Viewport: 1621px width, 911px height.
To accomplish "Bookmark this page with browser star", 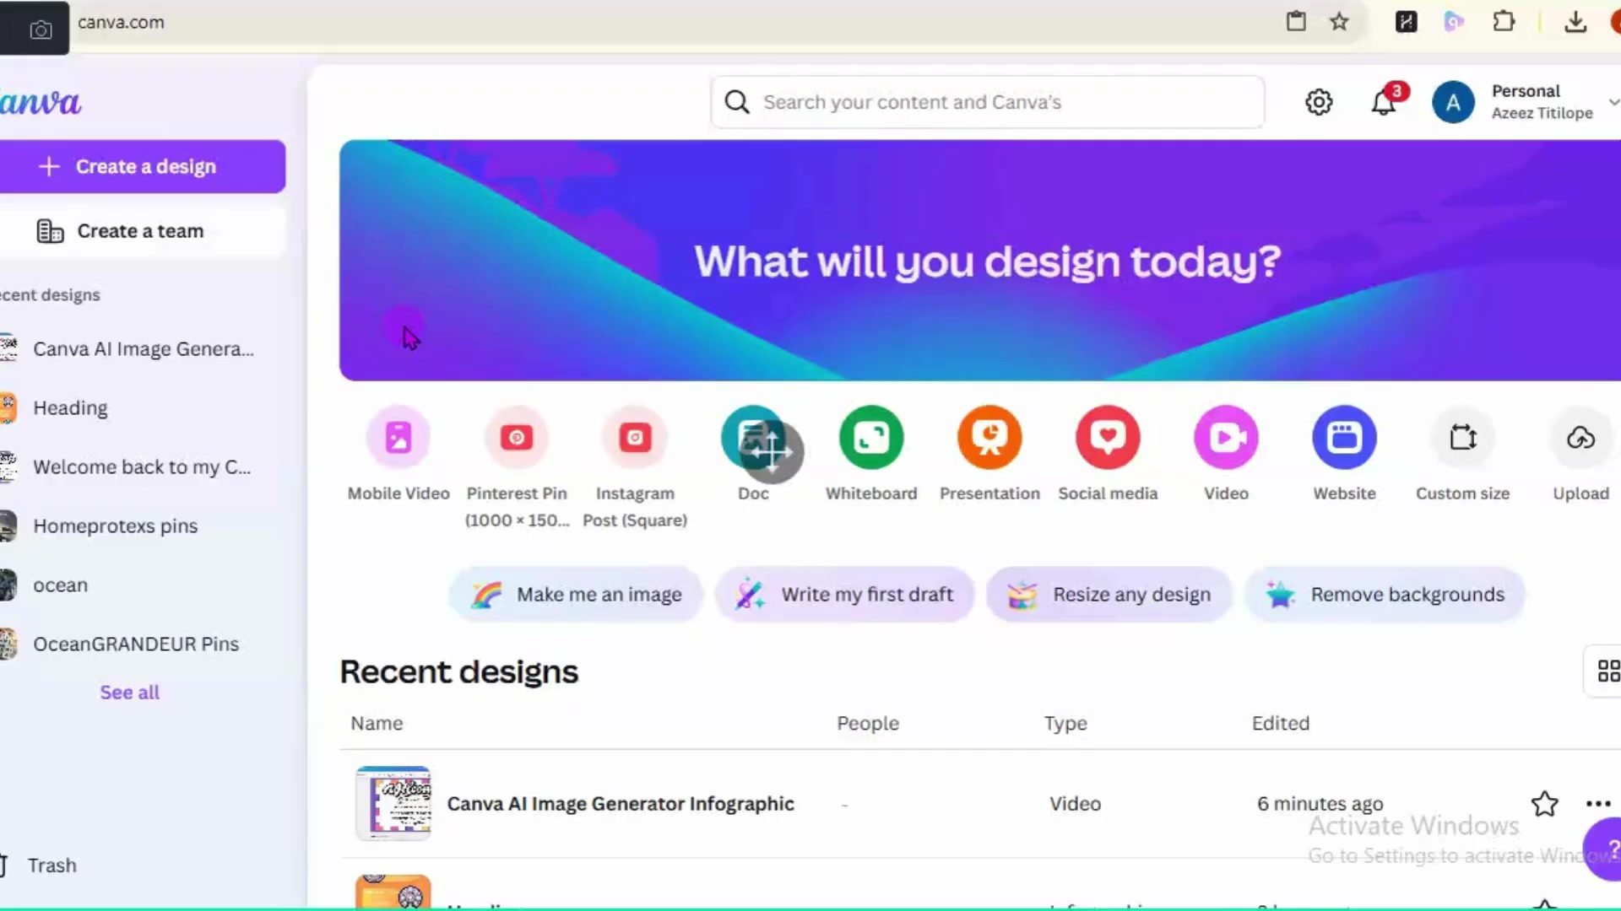I will (x=1339, y=22).
